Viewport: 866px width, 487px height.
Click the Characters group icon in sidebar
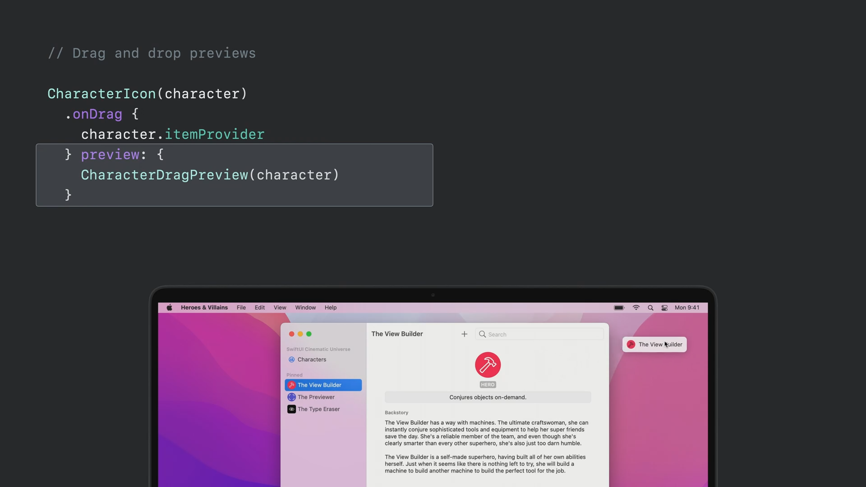(x=291, y=360)
